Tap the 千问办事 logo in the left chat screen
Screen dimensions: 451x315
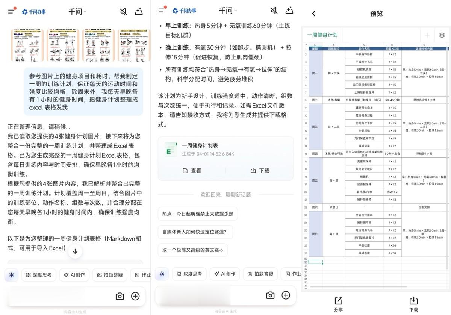(34, 12)
